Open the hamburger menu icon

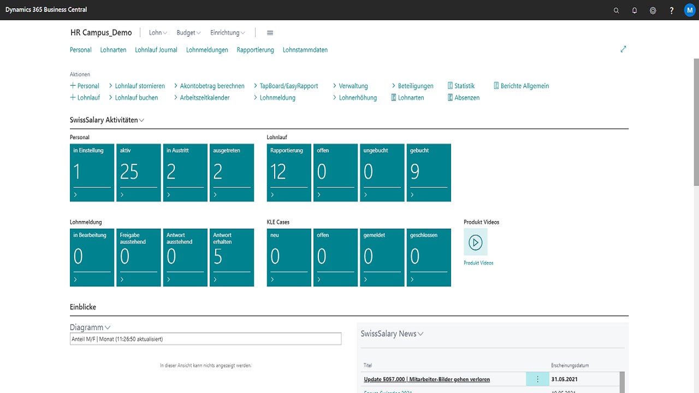click(270, 33)
